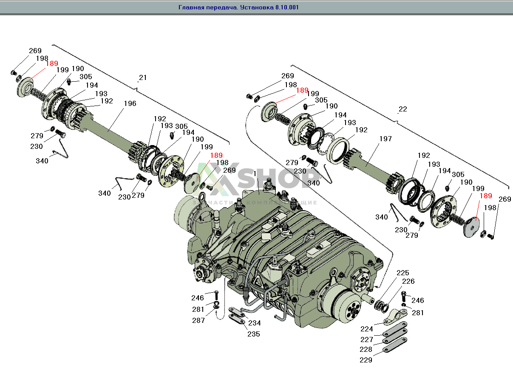
Task: Select part label 224
Action: tap(366, 329)
